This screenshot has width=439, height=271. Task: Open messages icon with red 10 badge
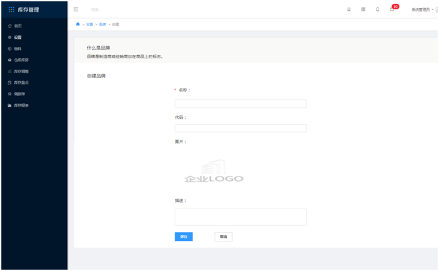point(392,9)
